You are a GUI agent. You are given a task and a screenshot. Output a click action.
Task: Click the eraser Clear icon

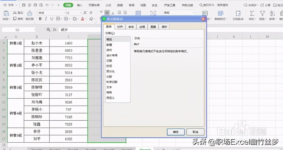pos(91,19)
